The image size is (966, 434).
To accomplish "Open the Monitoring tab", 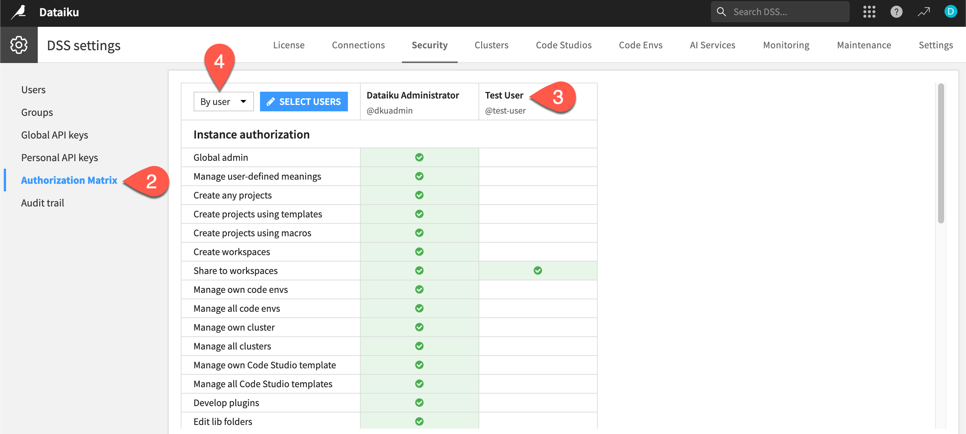I will (x=786, y=45).
